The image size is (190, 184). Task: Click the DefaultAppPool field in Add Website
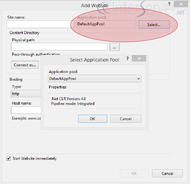(x=106, y=24)
